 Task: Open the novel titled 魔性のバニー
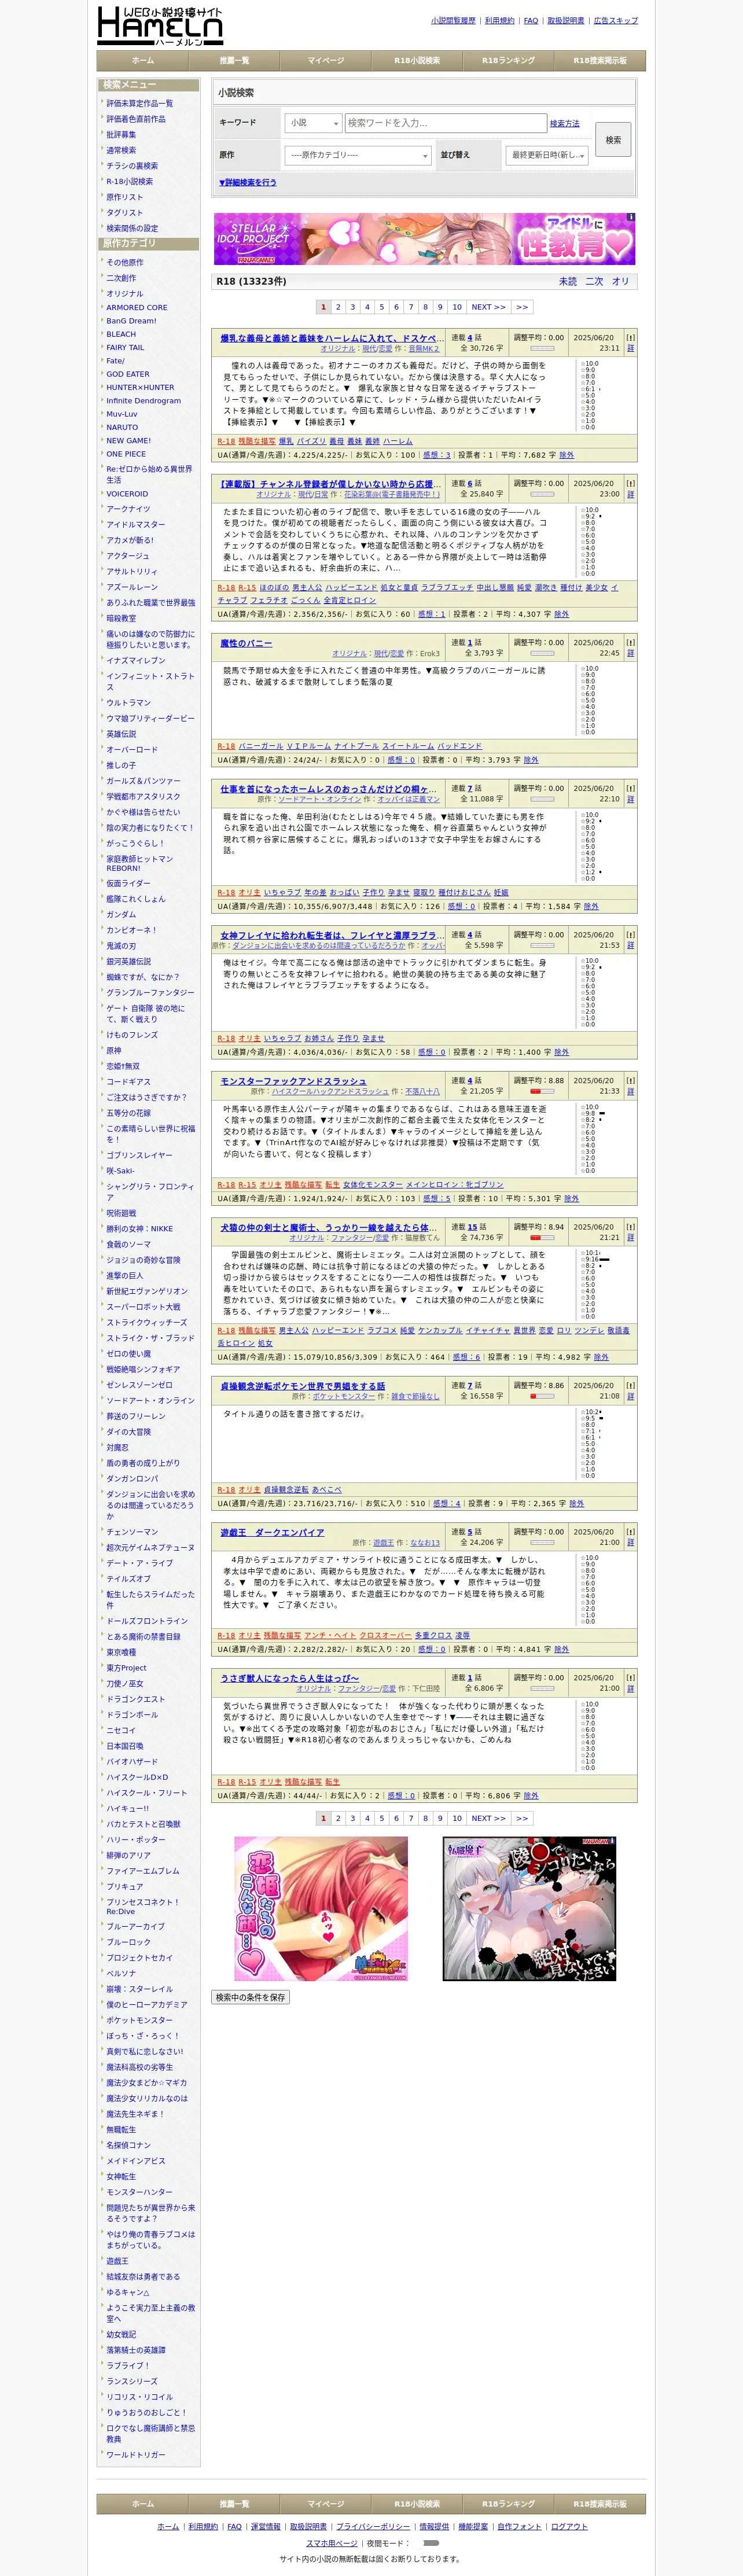pyautogui.click(x=246, y=643)
